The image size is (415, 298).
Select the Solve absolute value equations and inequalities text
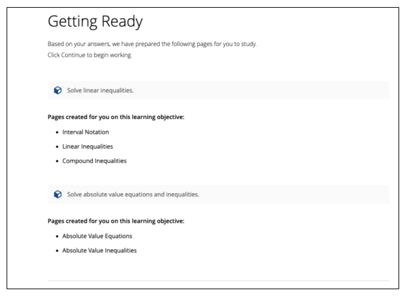(x=133, y=194)
